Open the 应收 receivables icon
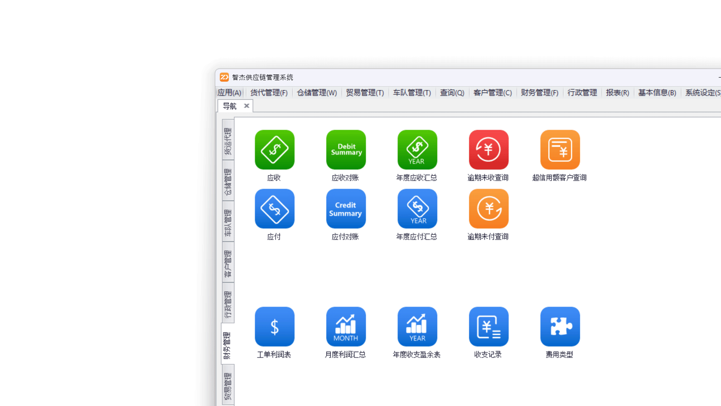 [274, 150]
